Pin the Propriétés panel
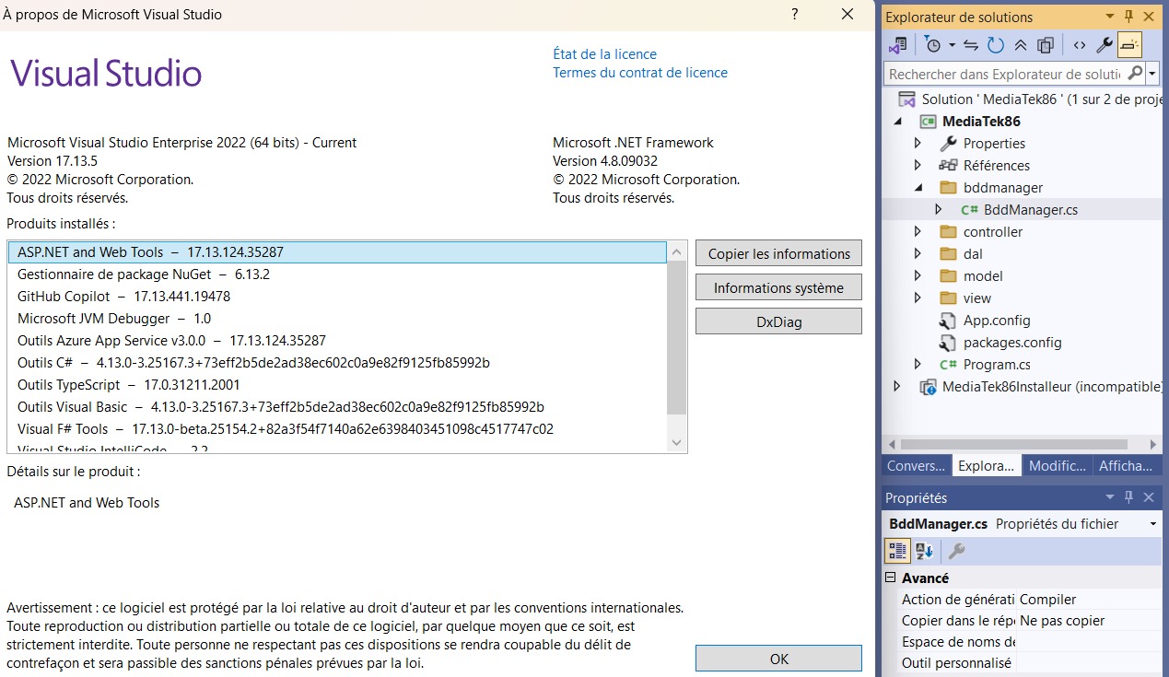Screen dimensions: 1169x677 pyautogui.click(x=1128, y=497)
